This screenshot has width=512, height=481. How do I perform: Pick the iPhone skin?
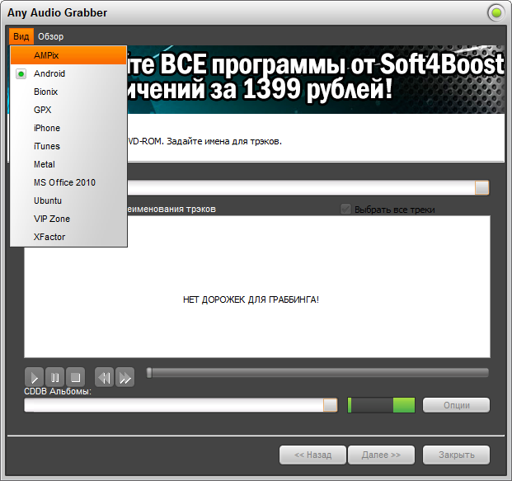click(68, 128)
